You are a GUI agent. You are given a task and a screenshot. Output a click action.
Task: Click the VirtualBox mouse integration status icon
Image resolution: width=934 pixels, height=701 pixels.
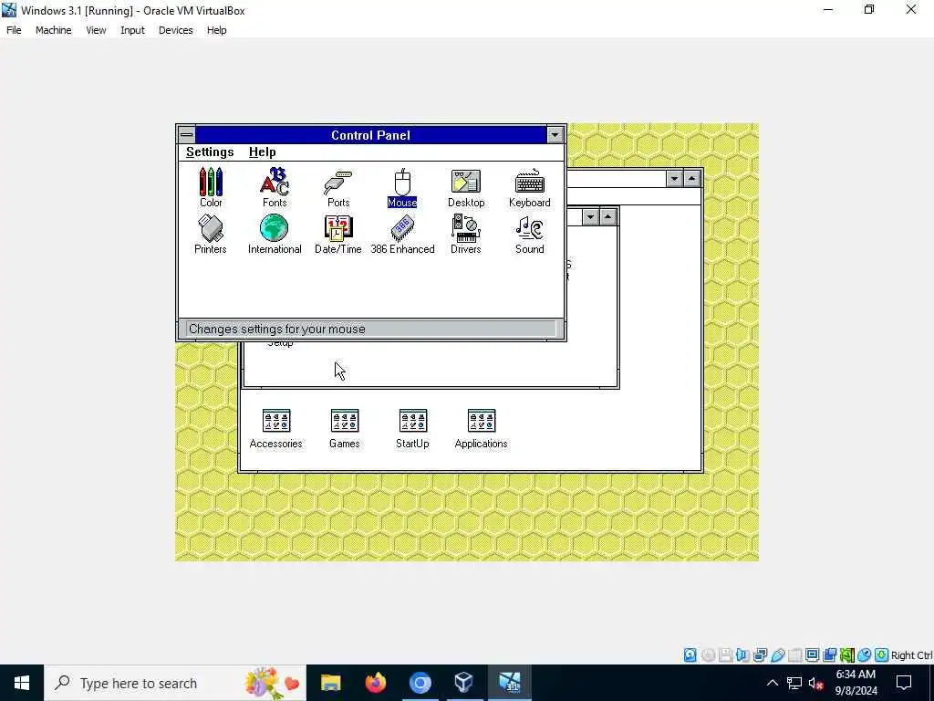click(865, 655)
